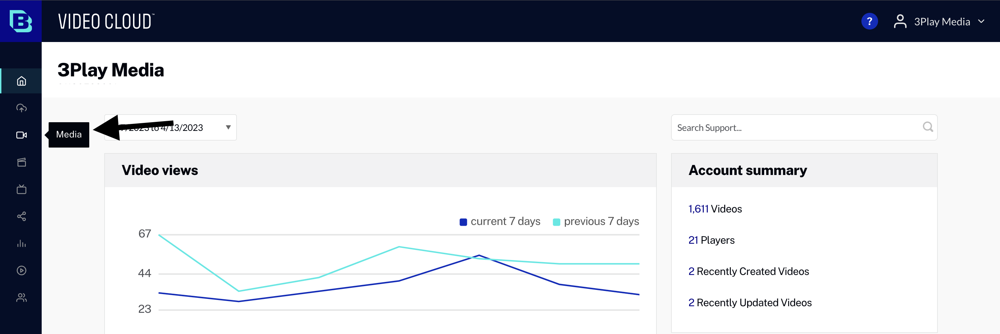The height and width of the screenshot is (334, 1000).
Task: Open the Audience module people icon
Action: (21, 298)
